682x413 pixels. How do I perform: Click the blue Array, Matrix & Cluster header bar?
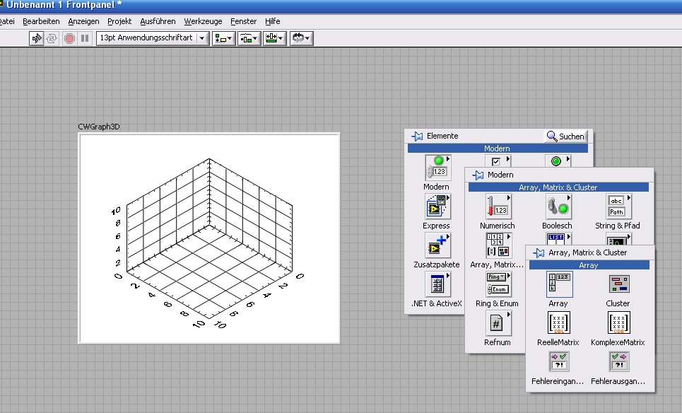[558, 187]
